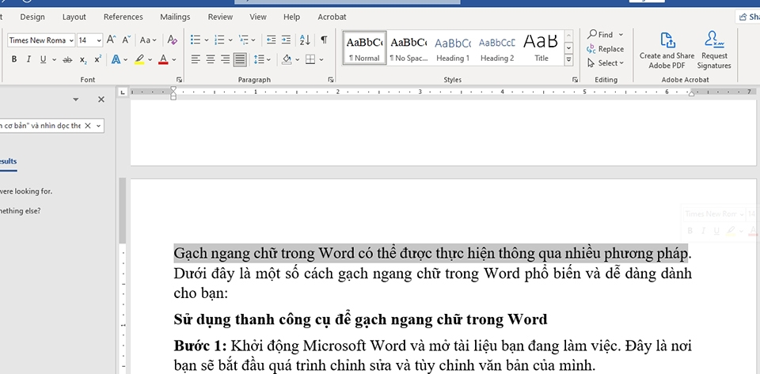Screen dimensions: 760x374
Task: Toggle Superscript formatting
Action: [97, 59]
